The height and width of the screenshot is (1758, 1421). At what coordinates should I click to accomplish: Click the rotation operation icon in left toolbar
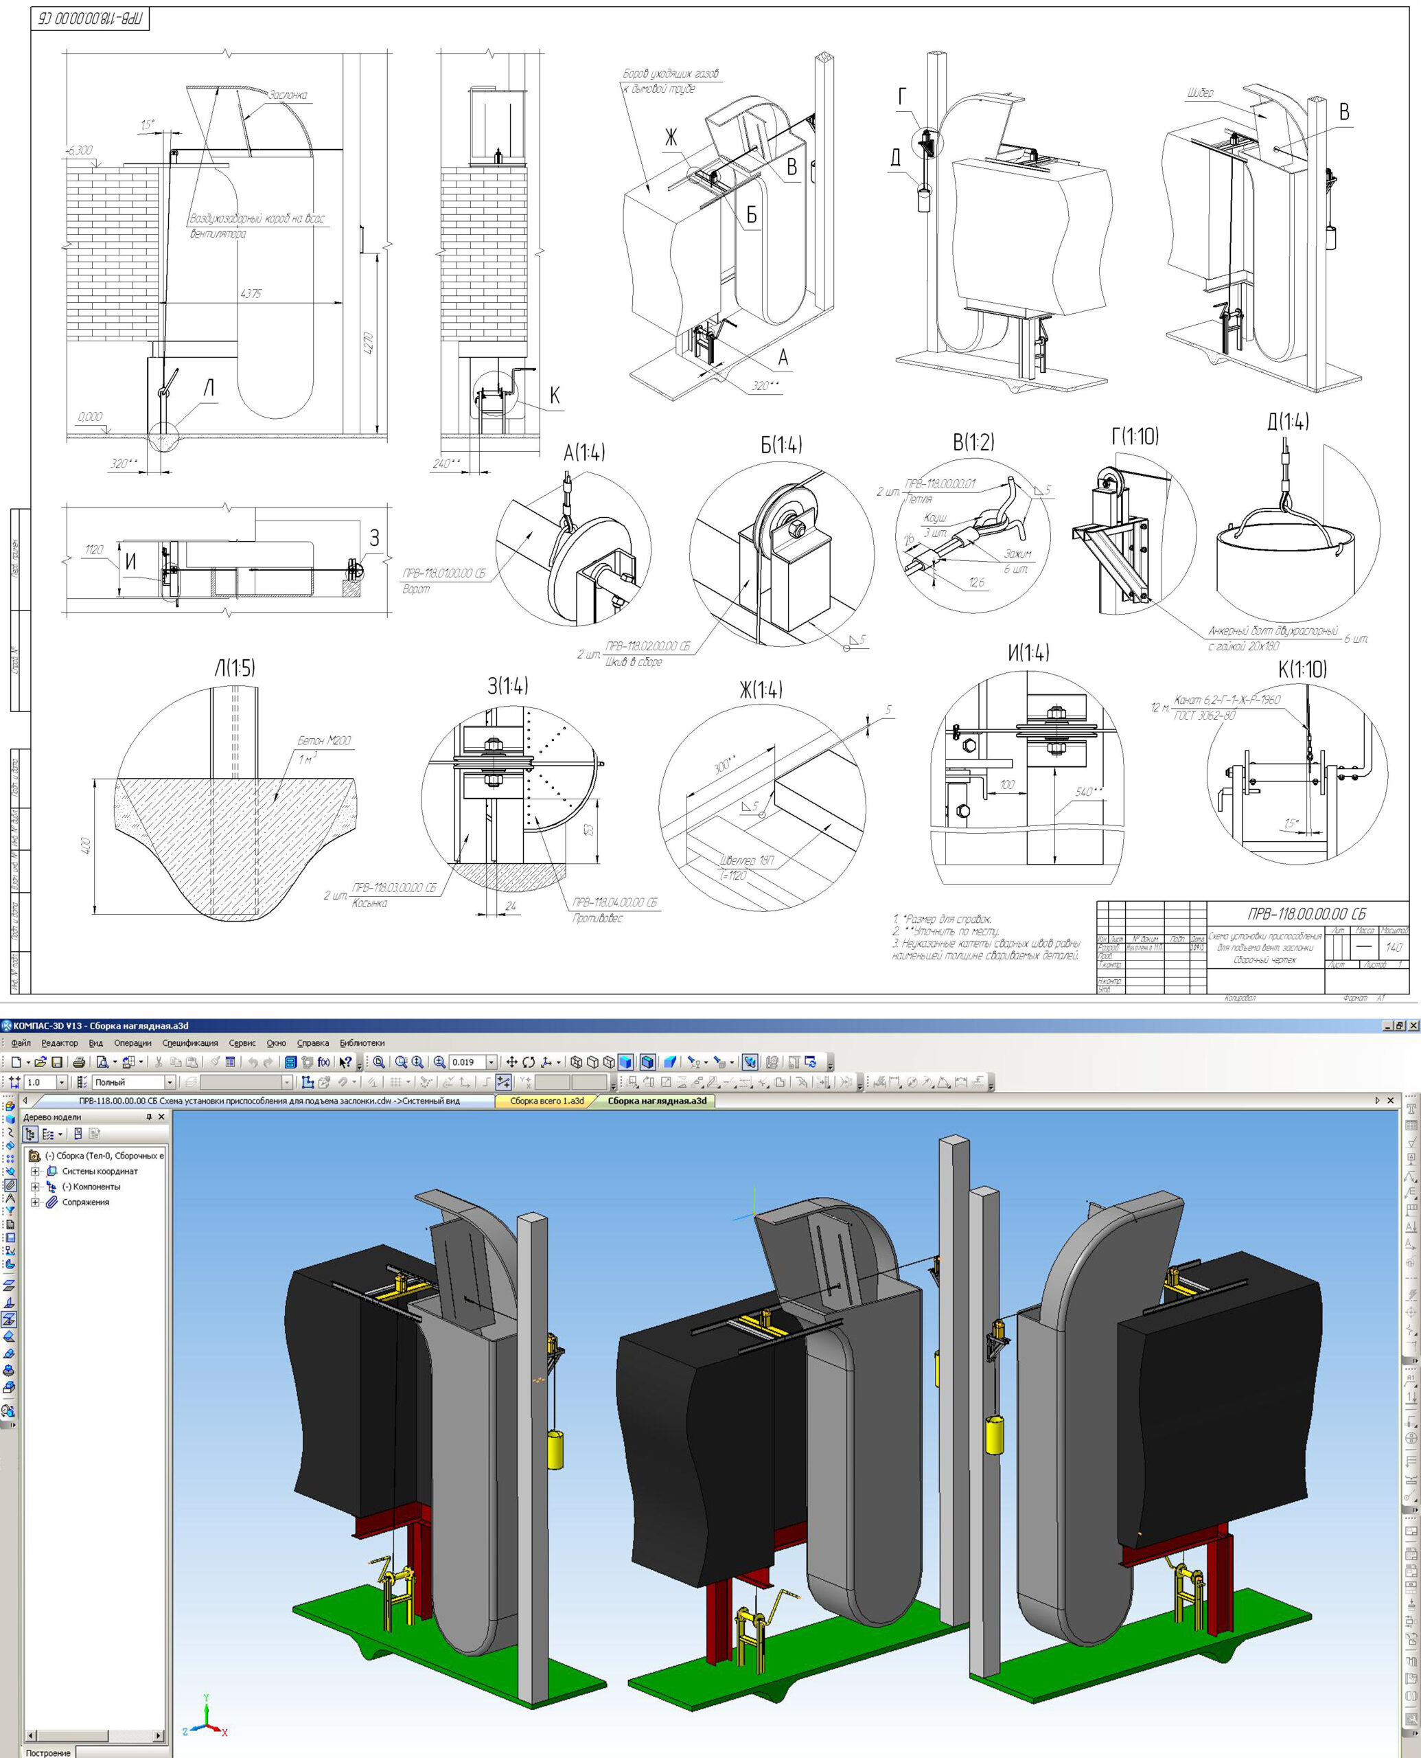tap(9, 1371)
